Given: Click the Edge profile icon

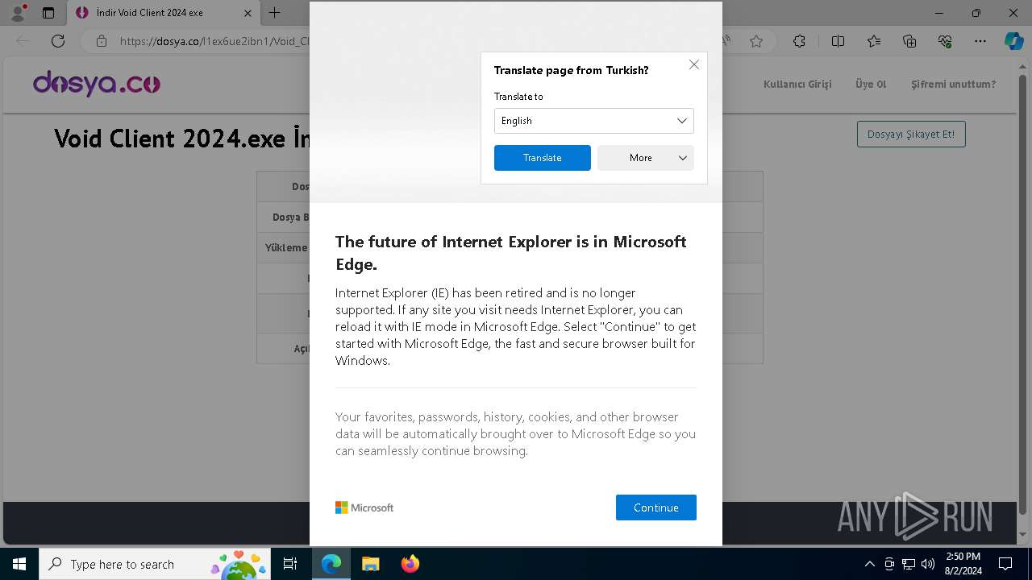Looking at the screenshot, I should (x=18, y=13).
